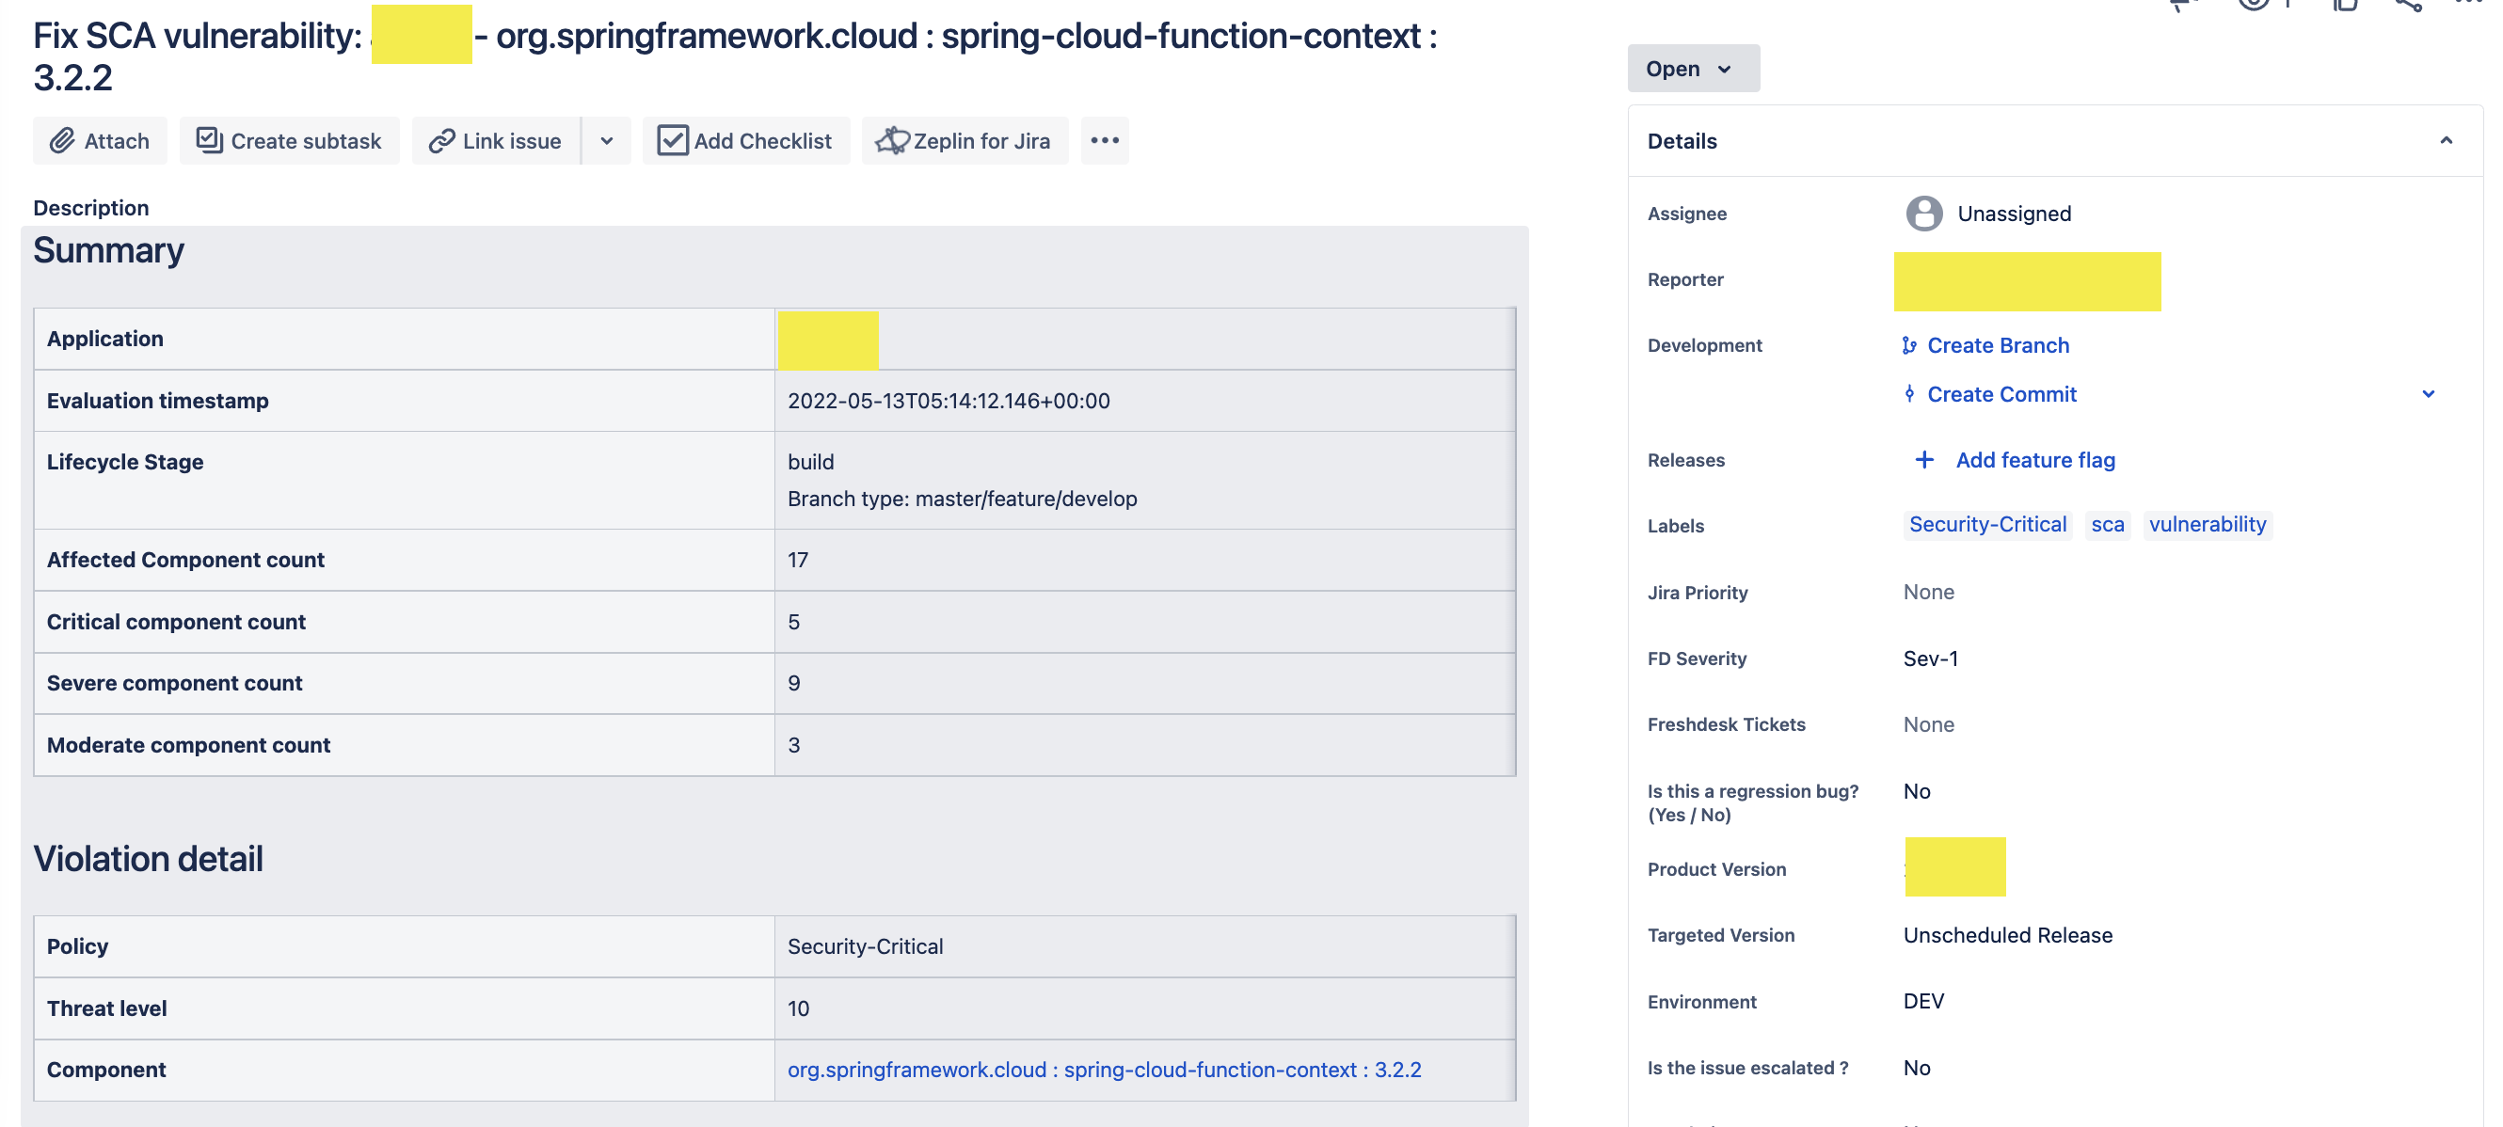Click the Security-Critical label
The width and height of the screenshot is (2503, 1127).
pos(1987,525)
